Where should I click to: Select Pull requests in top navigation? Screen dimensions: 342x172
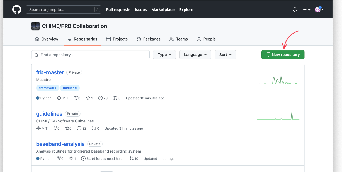click(x=118, y=9)
